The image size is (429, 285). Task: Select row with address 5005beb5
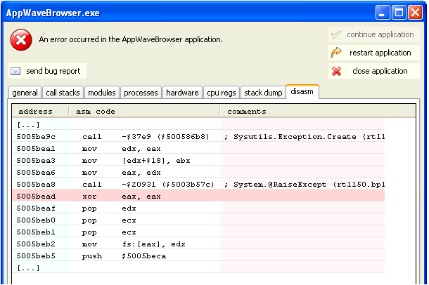(x=198, y=256)
